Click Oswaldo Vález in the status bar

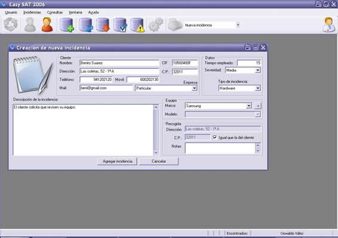tap(292, 233)
